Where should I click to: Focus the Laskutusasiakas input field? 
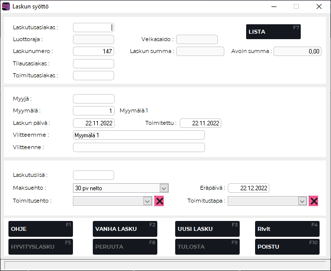click(x=93, y=28)
